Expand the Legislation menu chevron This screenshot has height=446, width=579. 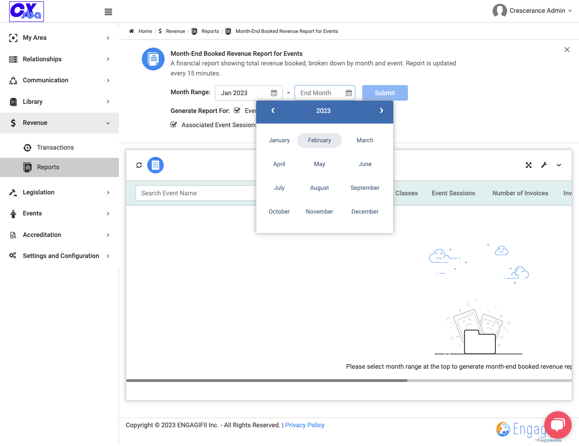click(x=108, y=193)
